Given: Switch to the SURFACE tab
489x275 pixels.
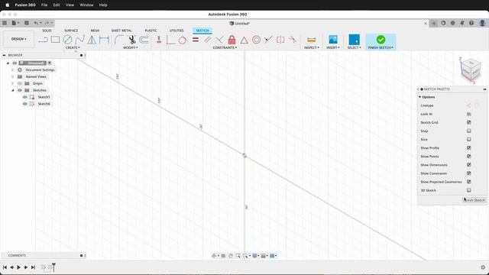Looking at the screenshot, I should [71, 31].
